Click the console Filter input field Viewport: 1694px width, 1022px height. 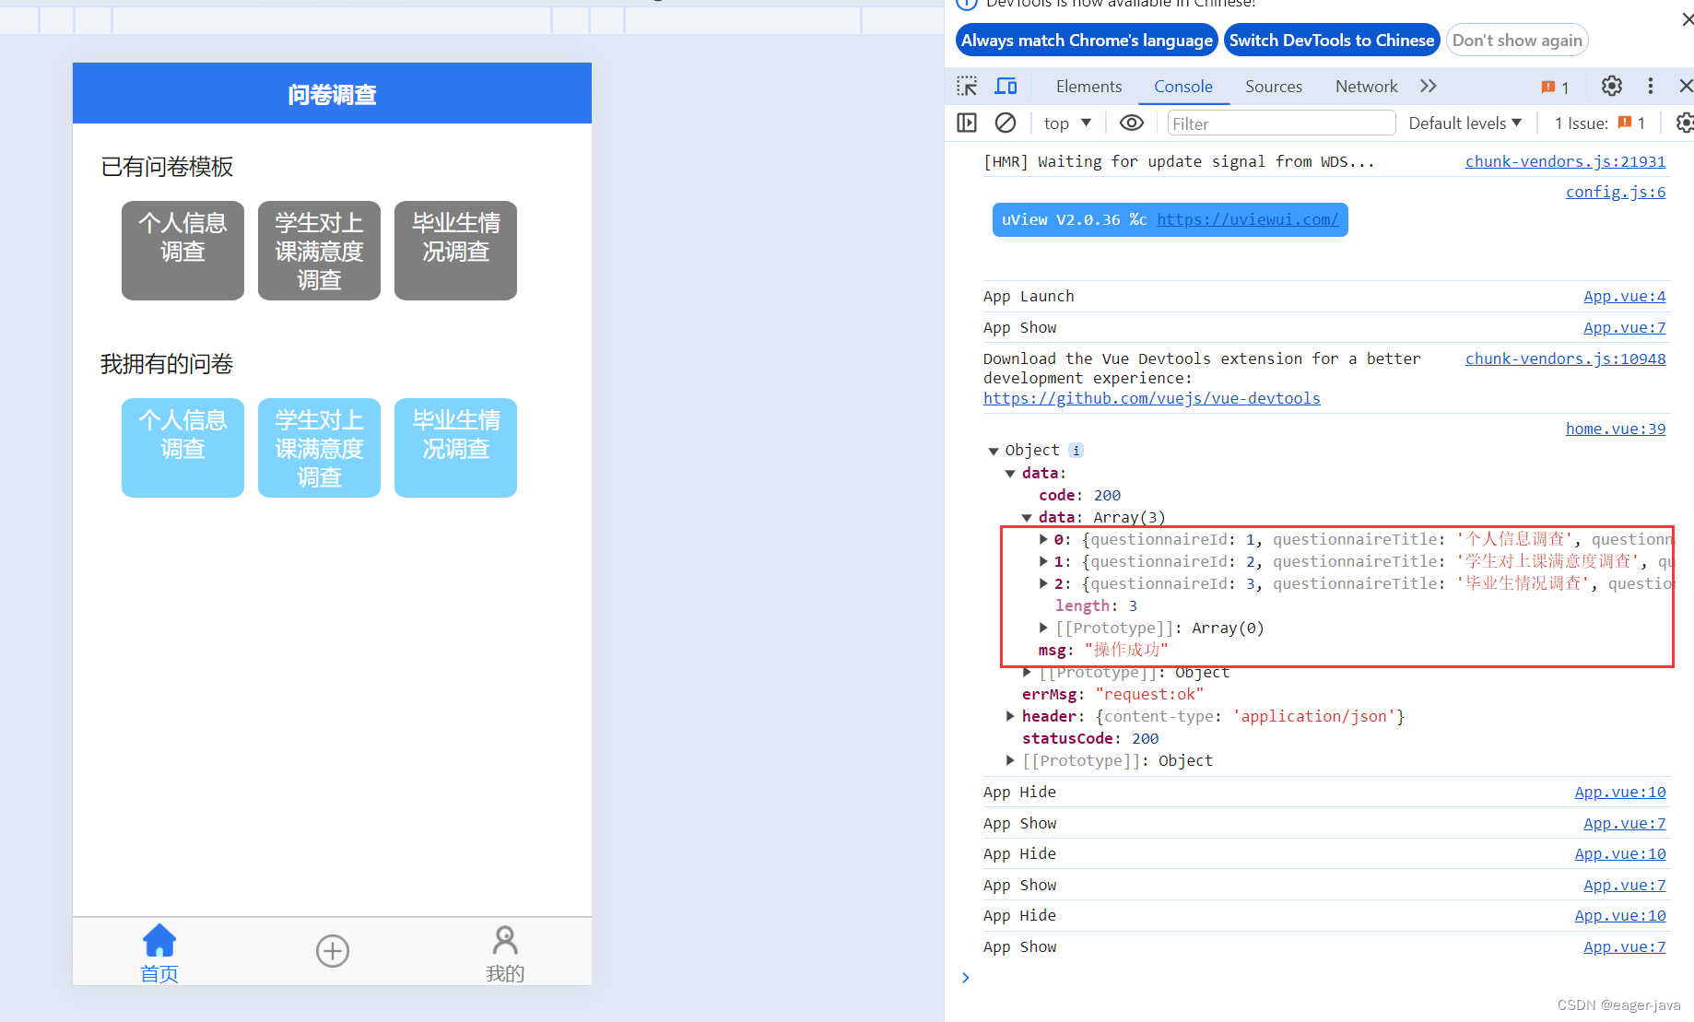pos(1280,123)
